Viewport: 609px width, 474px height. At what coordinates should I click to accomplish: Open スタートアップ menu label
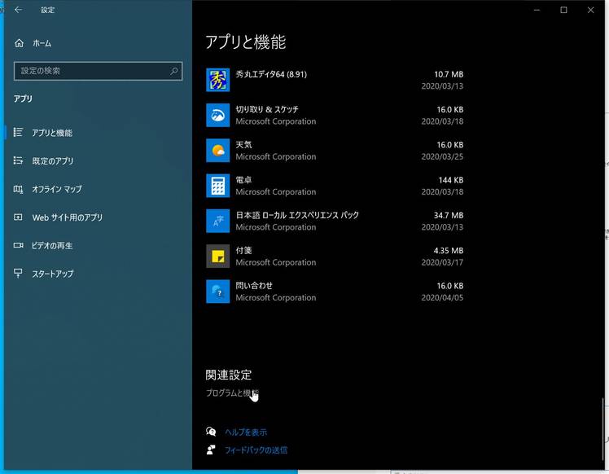point(52,274)
